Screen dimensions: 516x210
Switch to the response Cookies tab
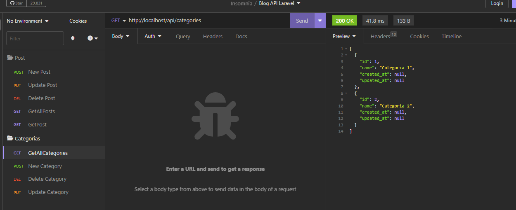419,37
